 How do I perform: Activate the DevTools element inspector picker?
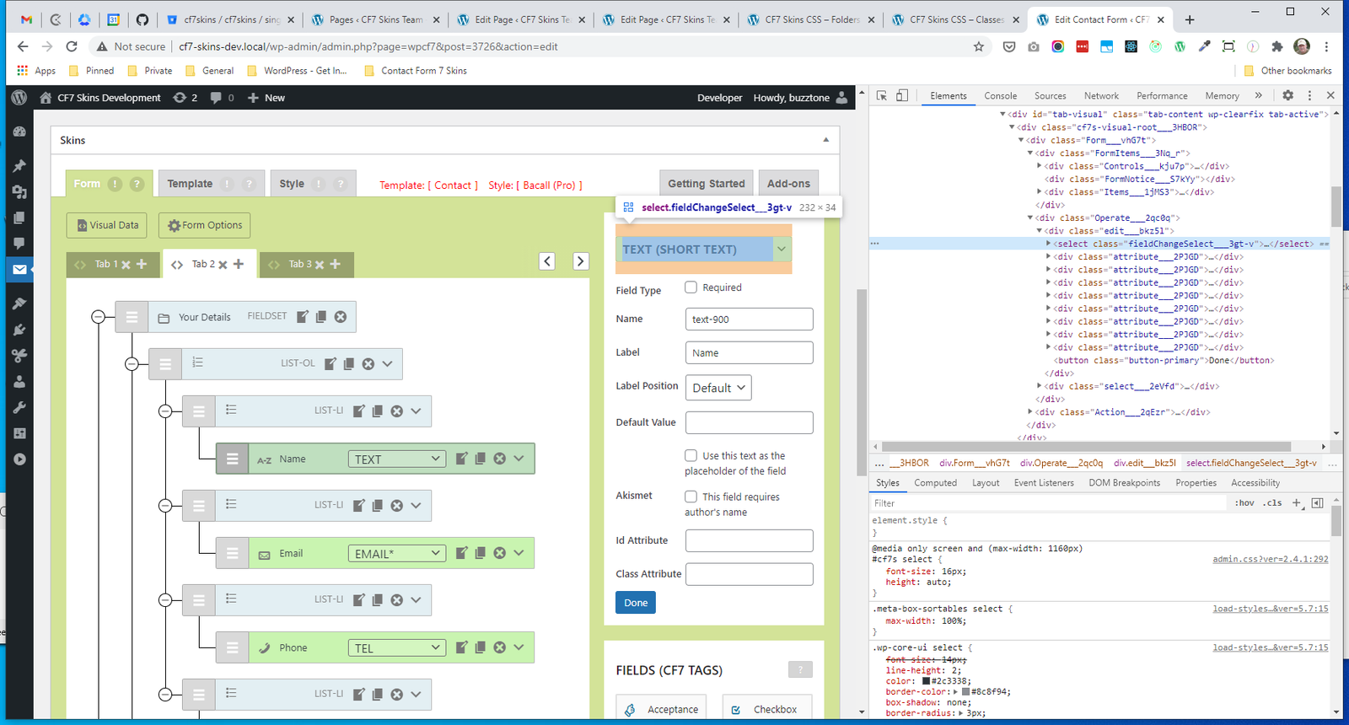tap(882, 96)
